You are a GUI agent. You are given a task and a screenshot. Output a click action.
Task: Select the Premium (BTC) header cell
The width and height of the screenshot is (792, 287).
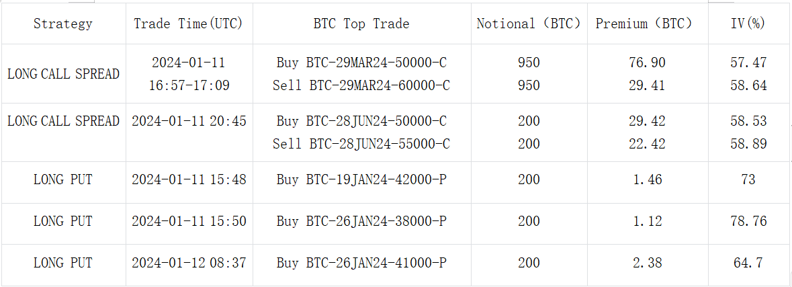coord(644,24)
